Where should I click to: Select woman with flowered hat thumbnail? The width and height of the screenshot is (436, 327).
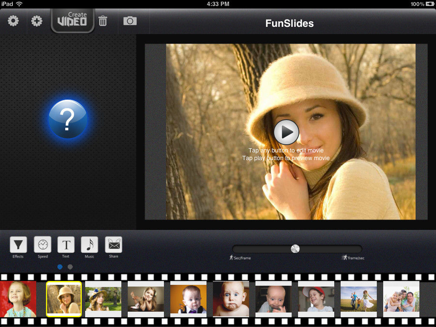coord(103,299)
